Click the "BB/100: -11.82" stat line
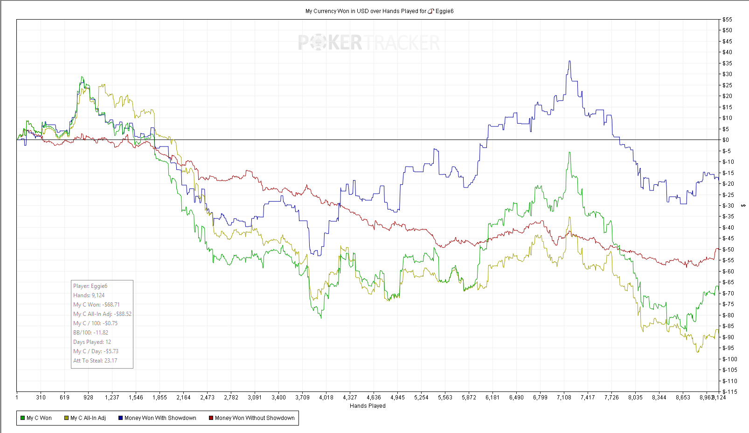The image size is (749, 433). tap(91, 333)
